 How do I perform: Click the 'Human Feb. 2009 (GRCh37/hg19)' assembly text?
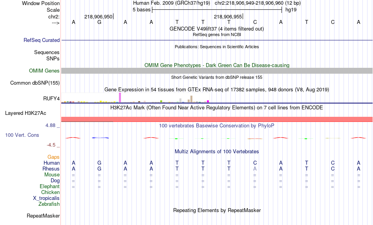[172, 3]
